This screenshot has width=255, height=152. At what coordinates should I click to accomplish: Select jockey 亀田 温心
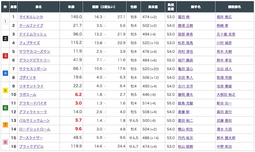tap(185, 69)
